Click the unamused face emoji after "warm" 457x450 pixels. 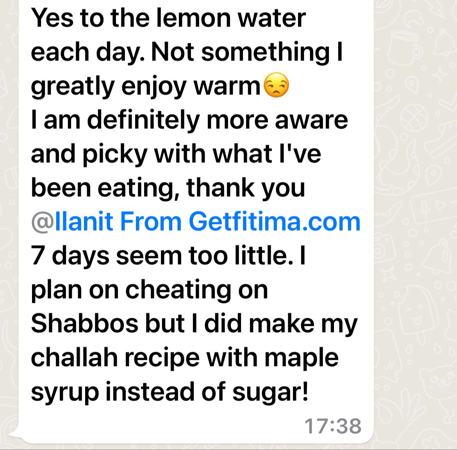coord(276,85)
